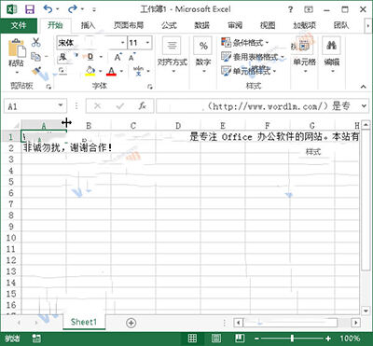
Task: Click the phonetic guide wén icon
Action: tap(139, 71)
